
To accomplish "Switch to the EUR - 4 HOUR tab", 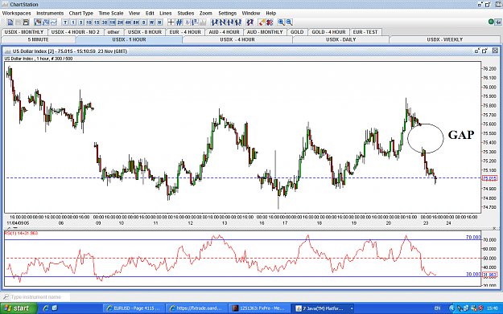I will 185,32.
